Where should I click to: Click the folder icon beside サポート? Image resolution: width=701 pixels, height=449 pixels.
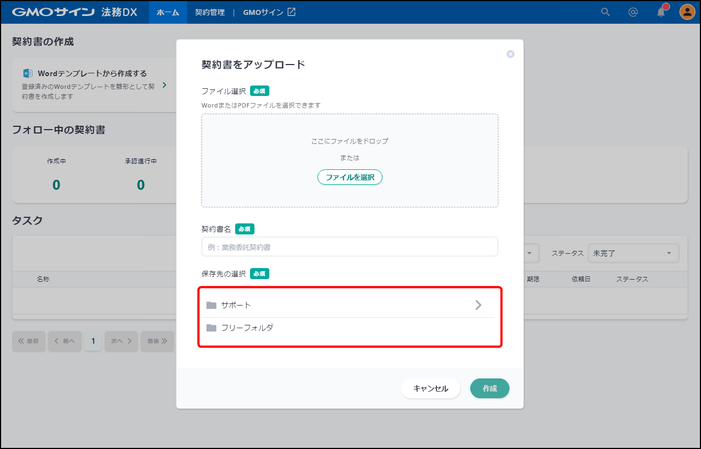click(x=211, y=305)
